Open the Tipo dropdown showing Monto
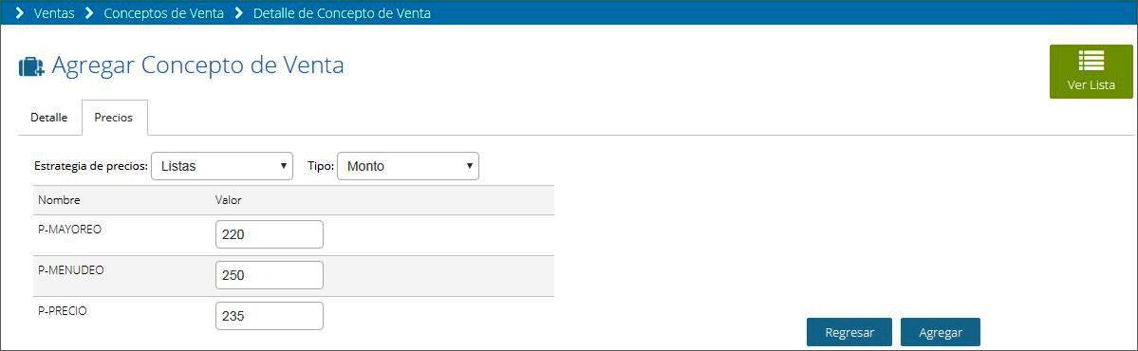 tap(408, 166)
